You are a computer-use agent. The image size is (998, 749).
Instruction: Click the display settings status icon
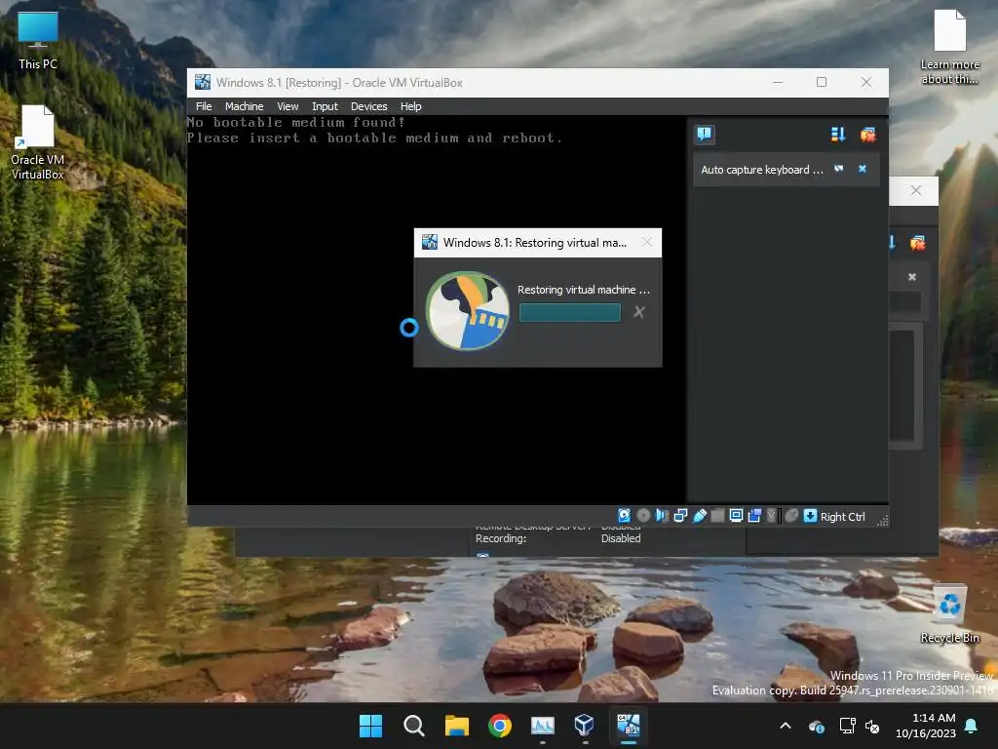[x=736, y=515]
